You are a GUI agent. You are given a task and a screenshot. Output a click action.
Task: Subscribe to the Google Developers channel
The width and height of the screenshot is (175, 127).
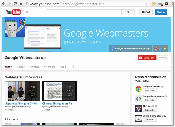[150, 100]
